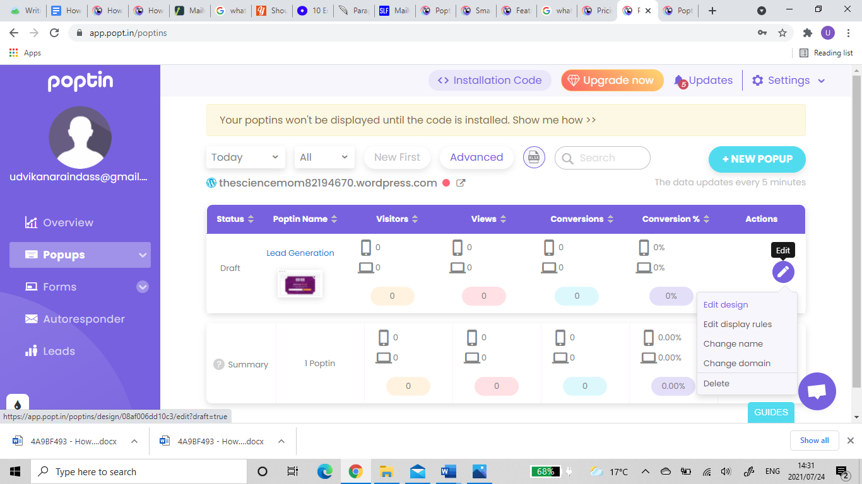Open Photos app from taskbar

tap(479, 471)
